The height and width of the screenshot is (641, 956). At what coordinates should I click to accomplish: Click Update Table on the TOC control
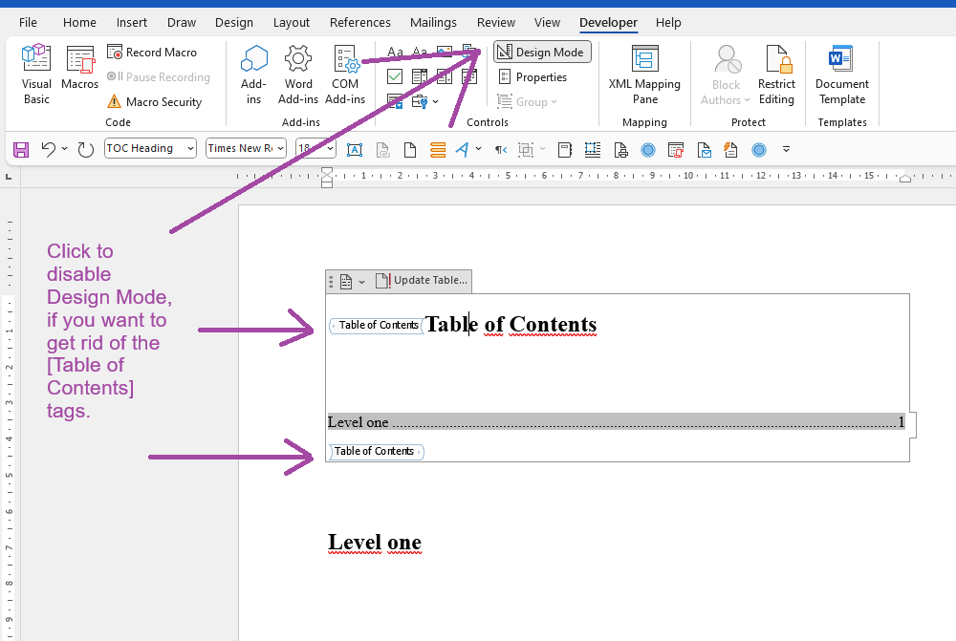click(x=422, y=281)
